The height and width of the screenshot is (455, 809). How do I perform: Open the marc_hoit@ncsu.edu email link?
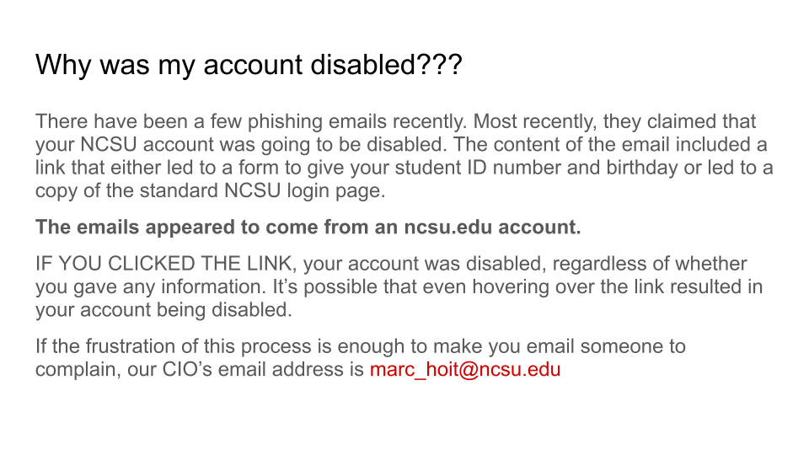click(x=465, y=369)
